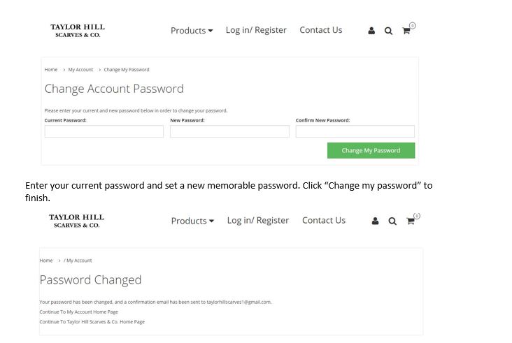Click the account user icon in top header
512x343 pixels.
pyautogui.click(x=371, y=31)
